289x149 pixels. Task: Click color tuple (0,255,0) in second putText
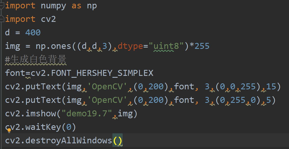[238, 100]
